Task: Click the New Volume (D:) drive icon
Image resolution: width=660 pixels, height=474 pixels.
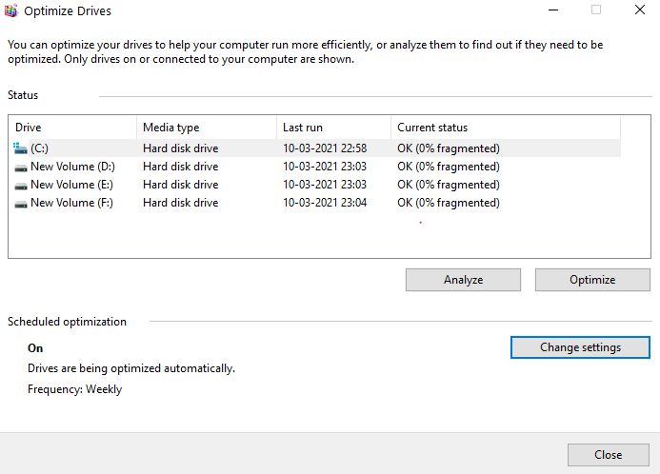Action: click(x=21, y=168)
